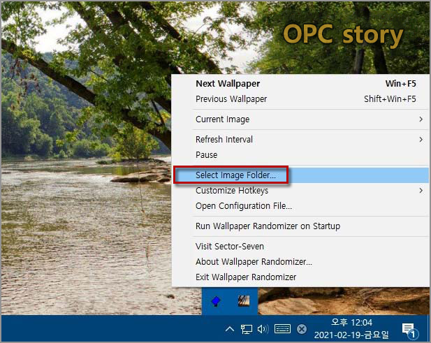Visit Sector-Seven website entry

tap(300, 247)
